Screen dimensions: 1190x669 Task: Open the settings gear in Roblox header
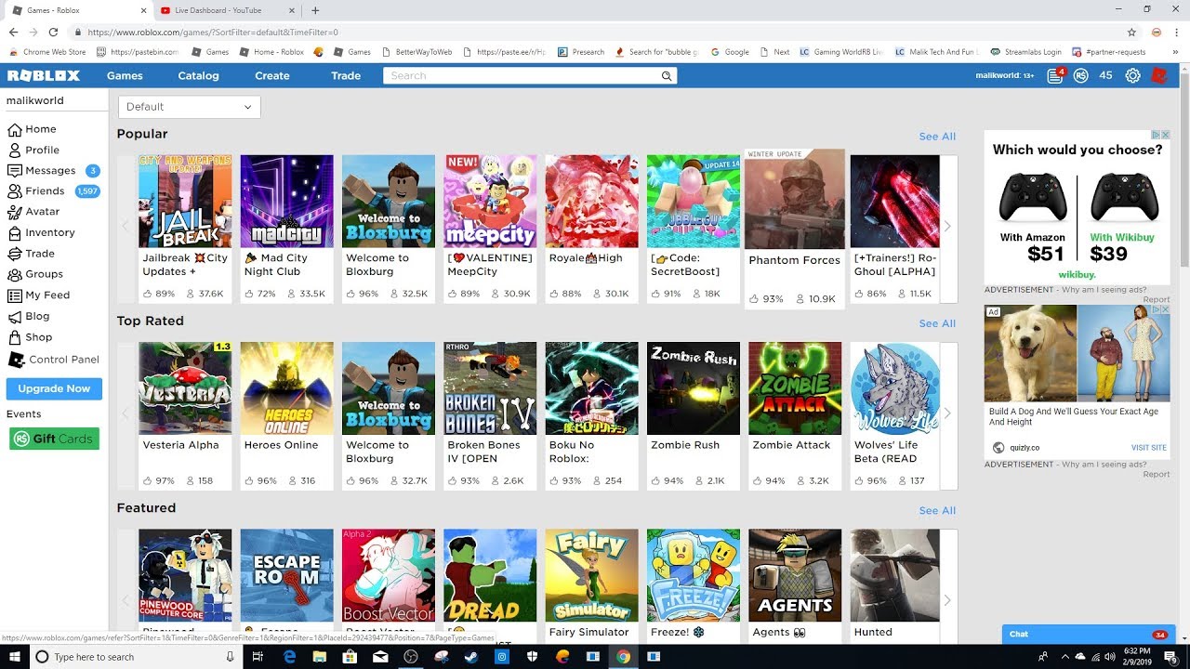1132,75
